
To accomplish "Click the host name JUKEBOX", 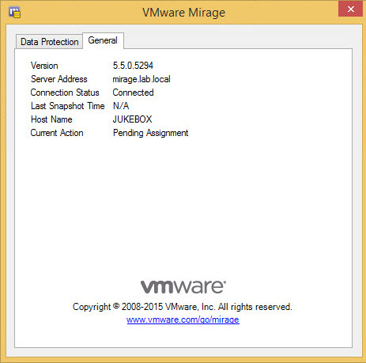I will coord(132,119).
